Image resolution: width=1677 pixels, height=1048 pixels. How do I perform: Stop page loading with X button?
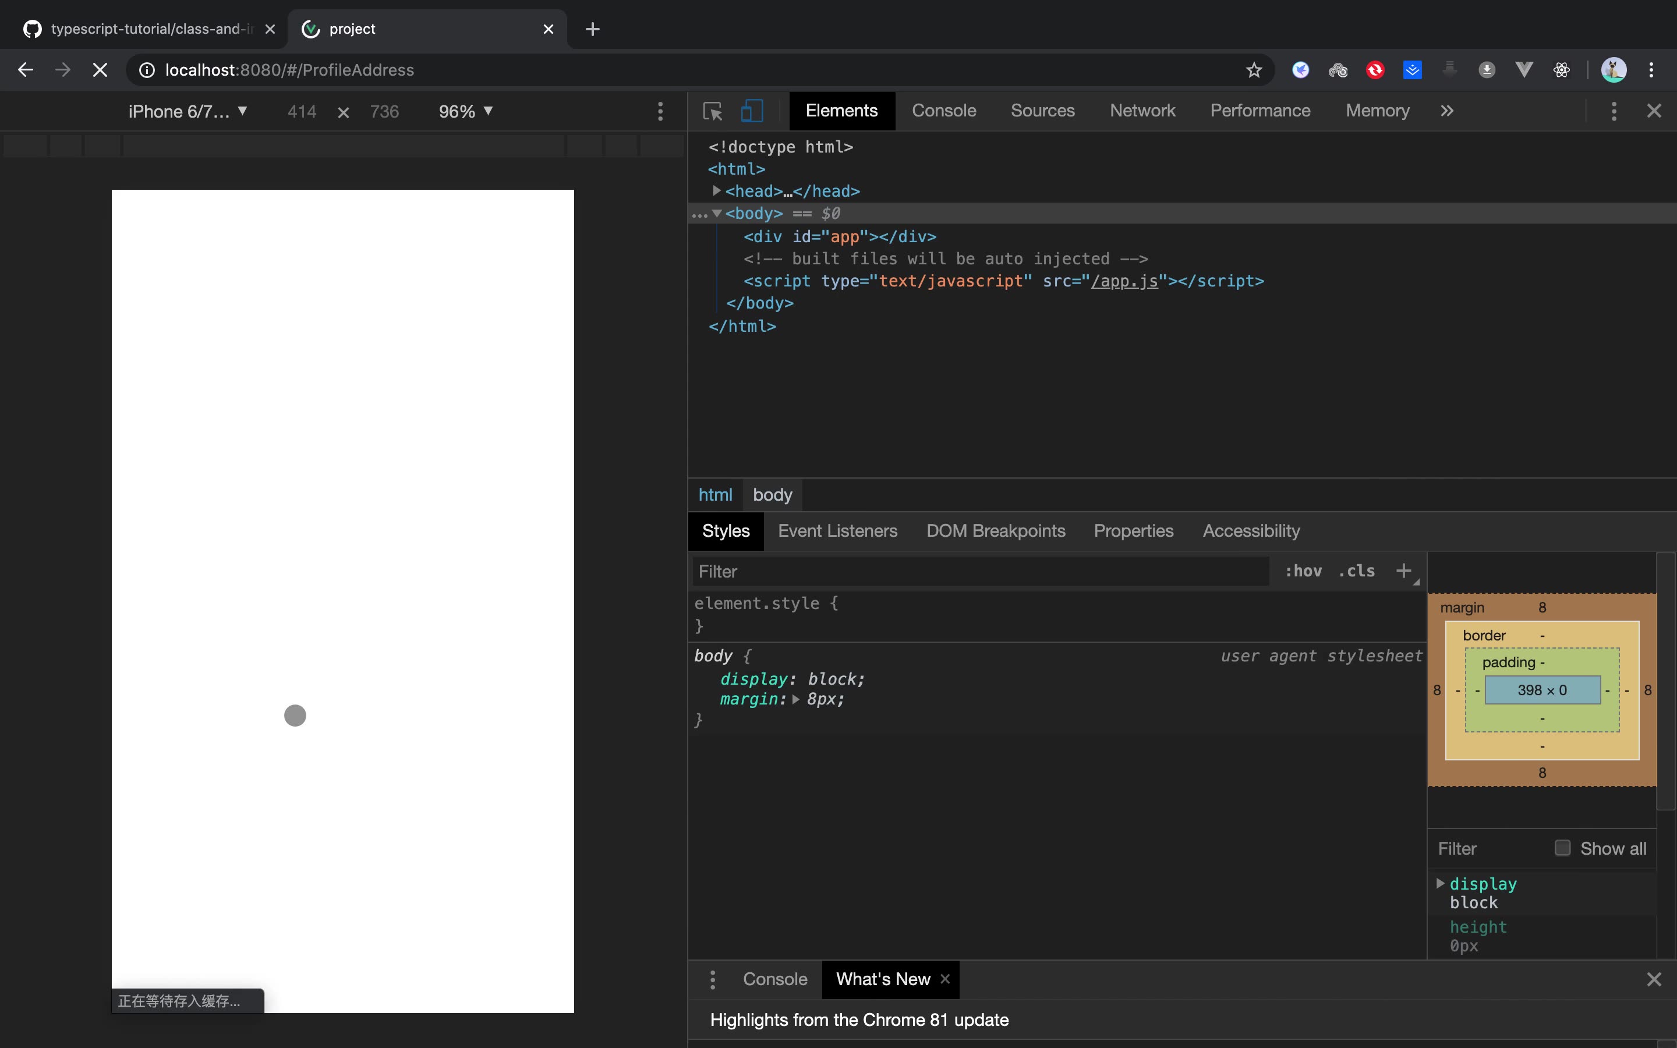[x=100, y=70]
